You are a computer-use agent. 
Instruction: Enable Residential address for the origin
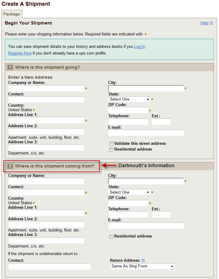click(x=111, y=236)
